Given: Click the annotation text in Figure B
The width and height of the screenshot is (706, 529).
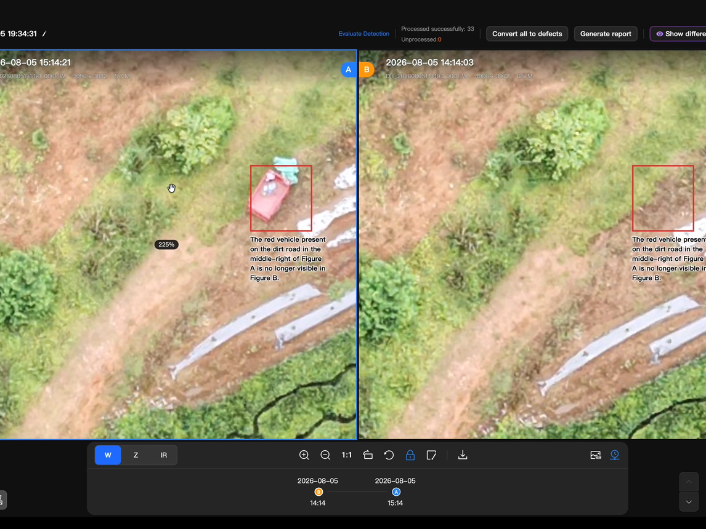Looking at the screenshot, I should pos(668,258).
